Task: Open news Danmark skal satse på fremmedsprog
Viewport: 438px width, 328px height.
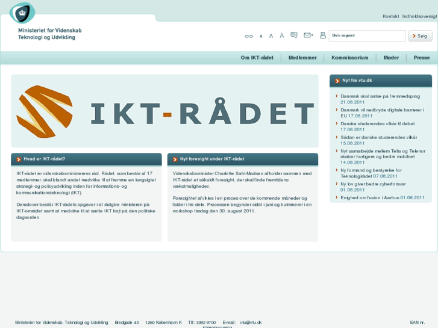Action: pyautogui.click(x=380, y=96)
